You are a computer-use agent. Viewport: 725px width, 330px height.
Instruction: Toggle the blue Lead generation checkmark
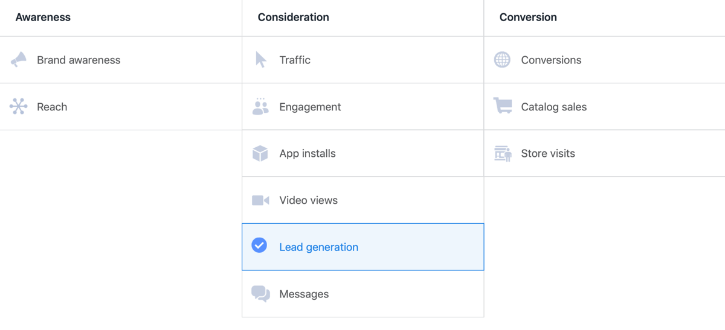[259, 246]
